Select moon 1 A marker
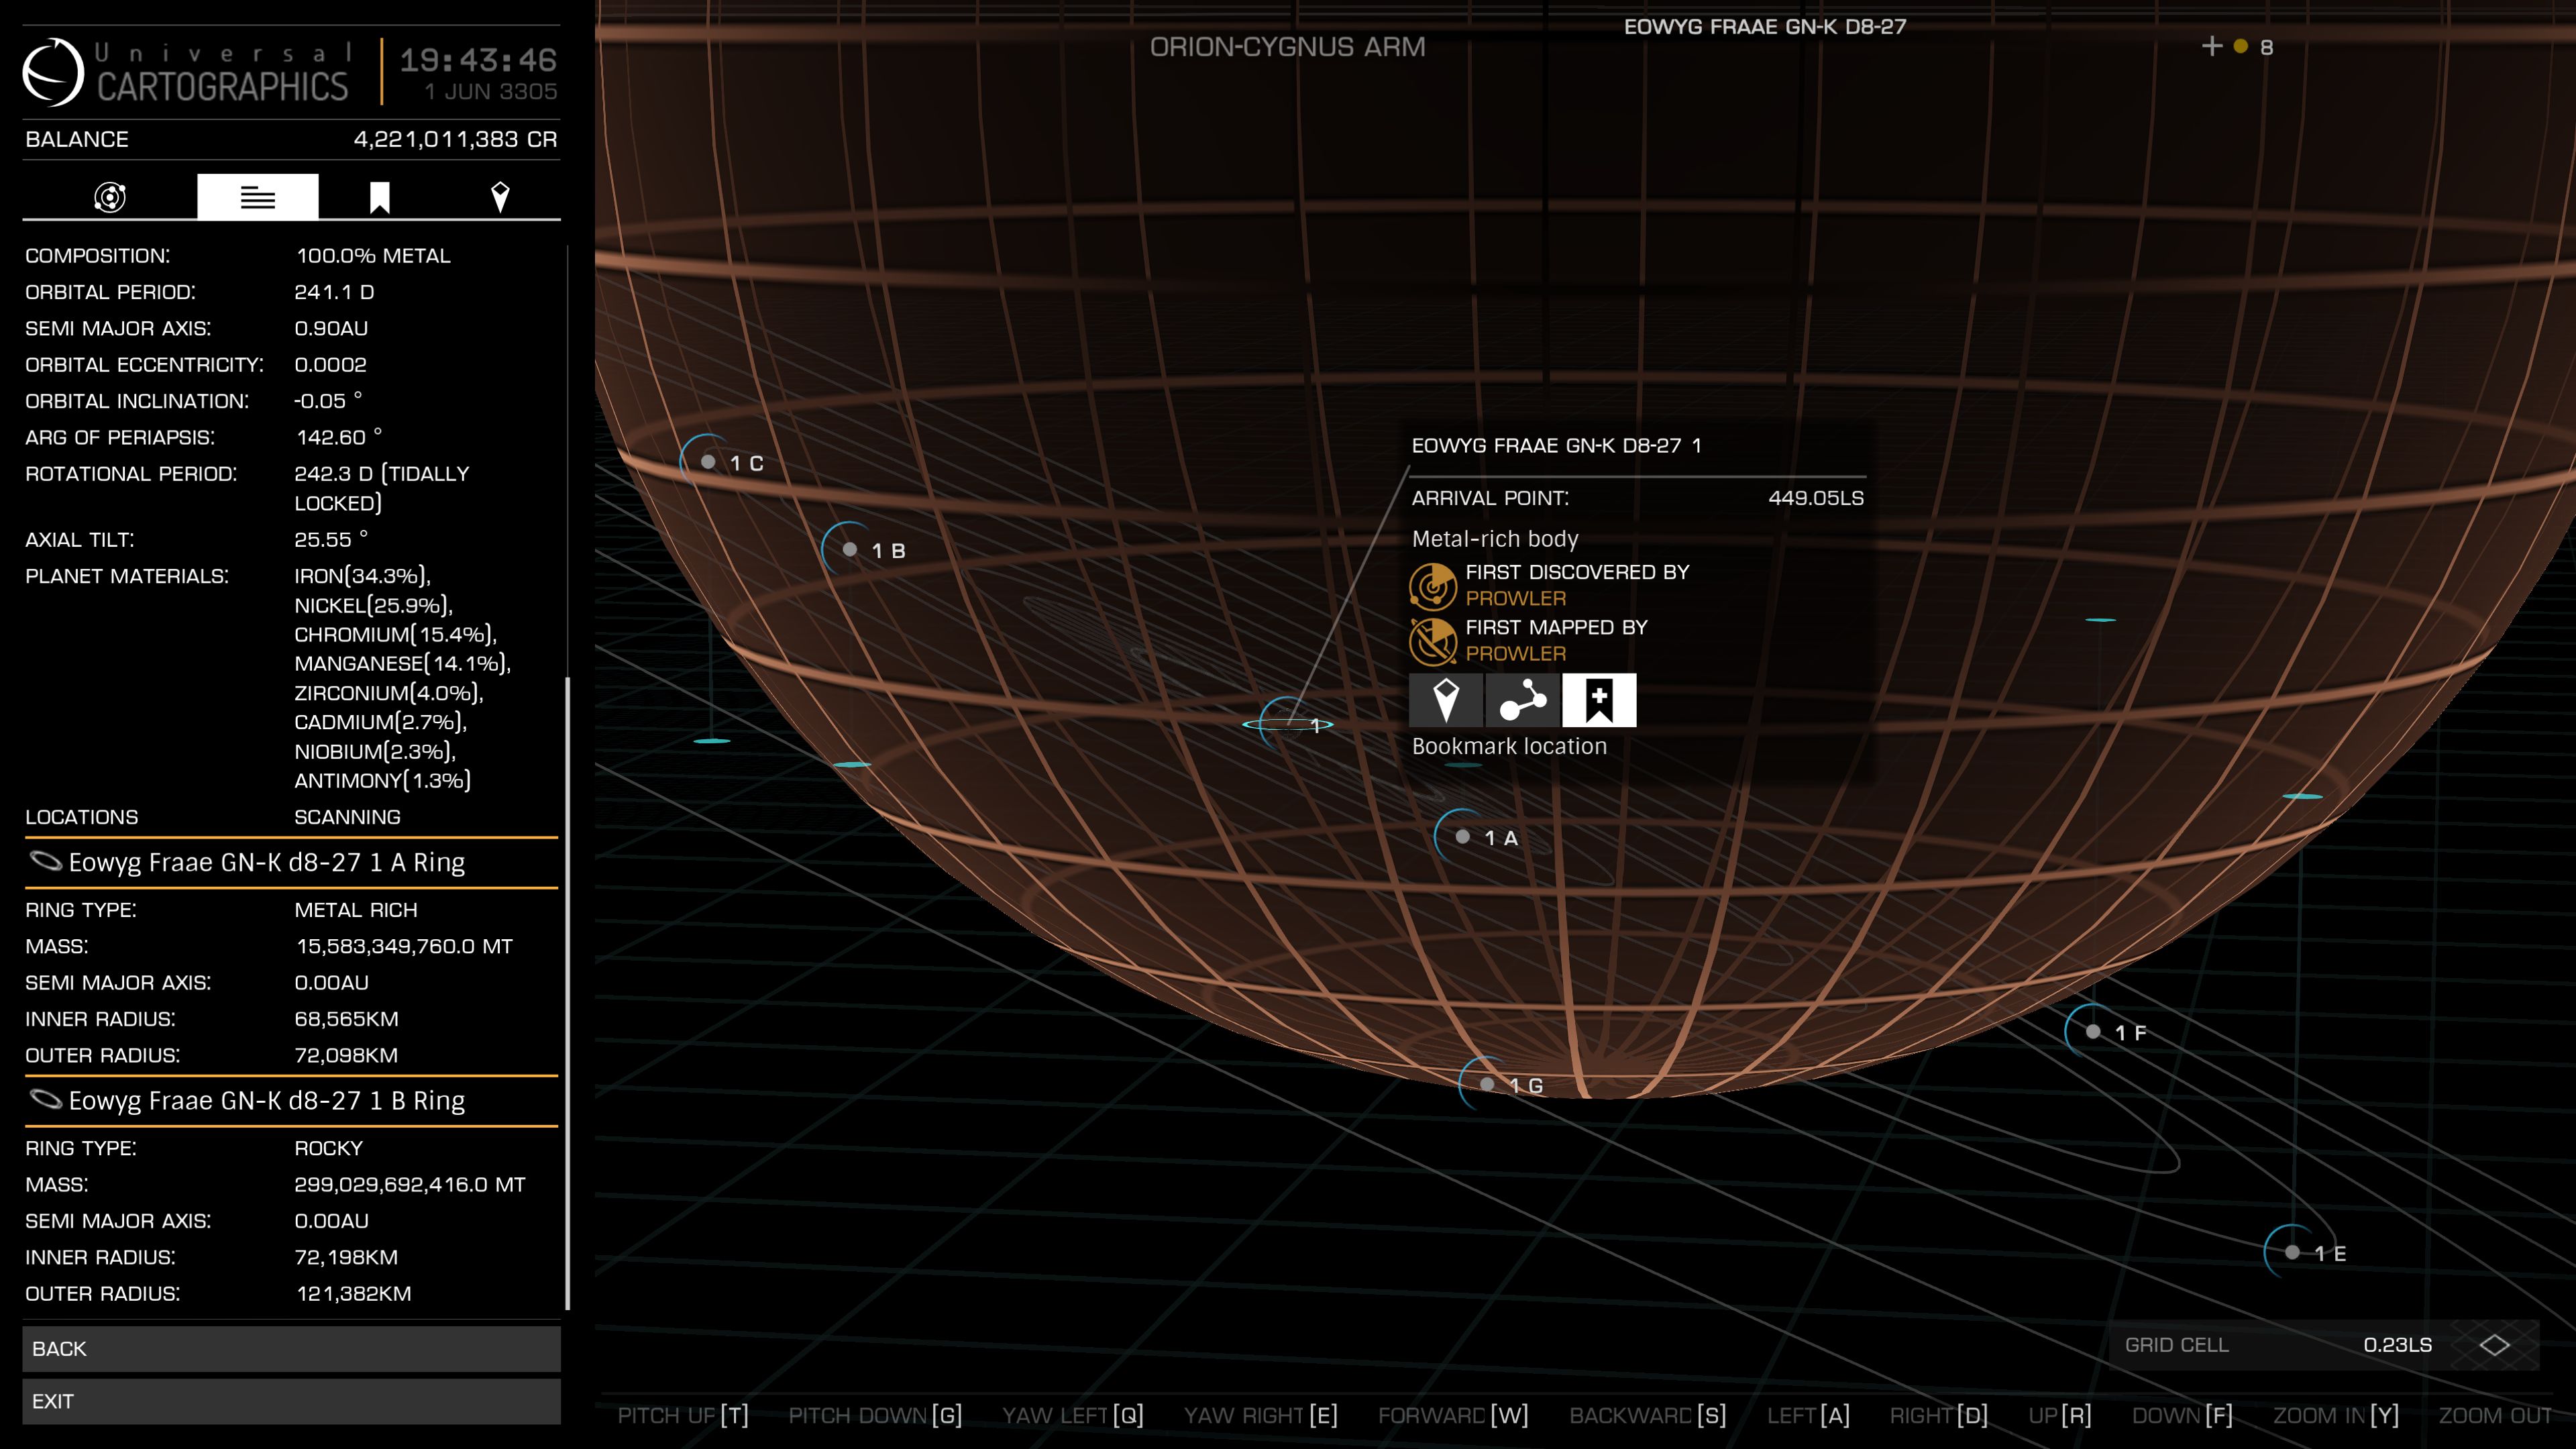This screenshot has height=1449, width=2576. coord(1463,837)
